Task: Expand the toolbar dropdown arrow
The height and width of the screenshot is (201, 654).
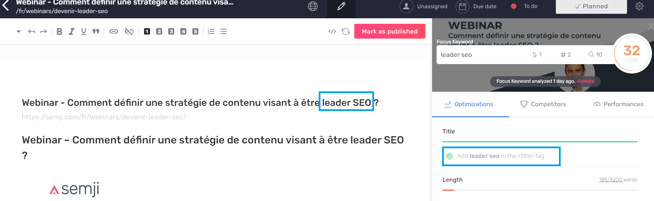Action: (x=19, y=31)
